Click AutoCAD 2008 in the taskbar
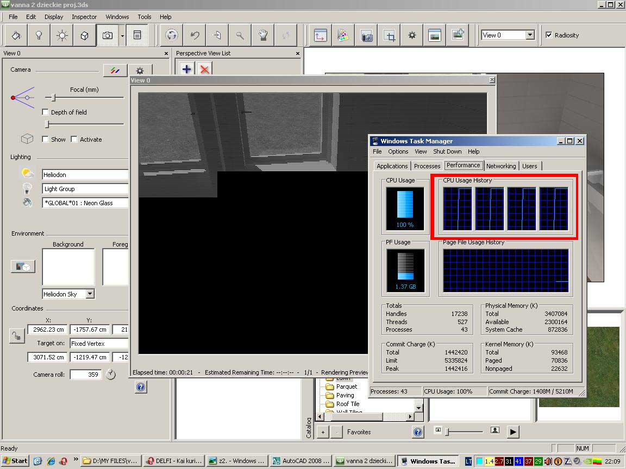This screenshot has height=469, width=626. click(x=301, y=461)
